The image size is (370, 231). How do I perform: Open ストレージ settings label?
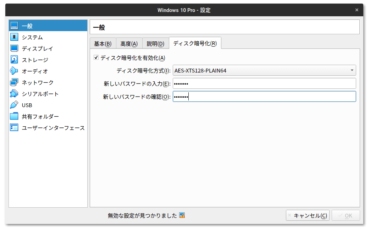[x=35, y=60]
